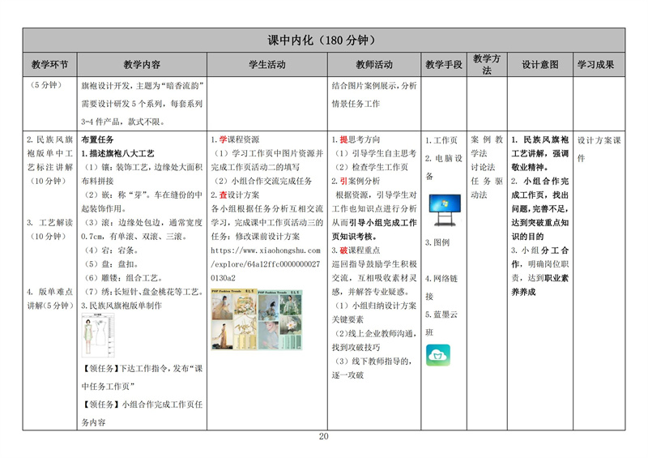
Task: Click '1. 学课程资源' in student activities
Action: [235, 139]
